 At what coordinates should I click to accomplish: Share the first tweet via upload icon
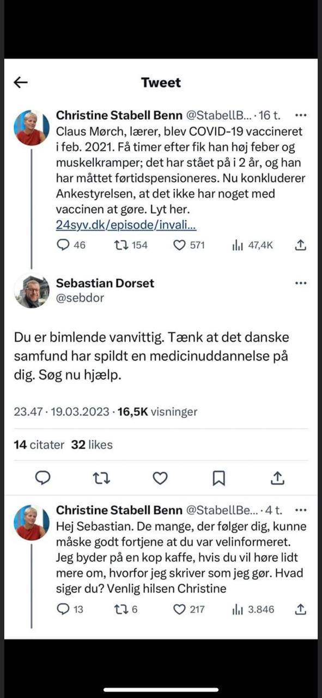click(300, 245)
